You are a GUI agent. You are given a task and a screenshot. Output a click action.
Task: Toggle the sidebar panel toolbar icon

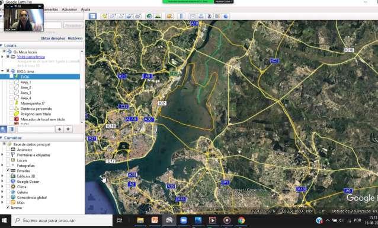(92, 16)
